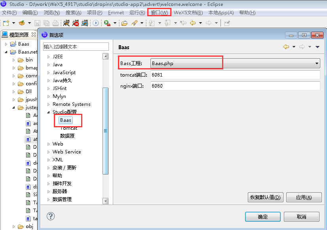
Task: Select the Remote Systems preferences item
Action: click(72, 104)
